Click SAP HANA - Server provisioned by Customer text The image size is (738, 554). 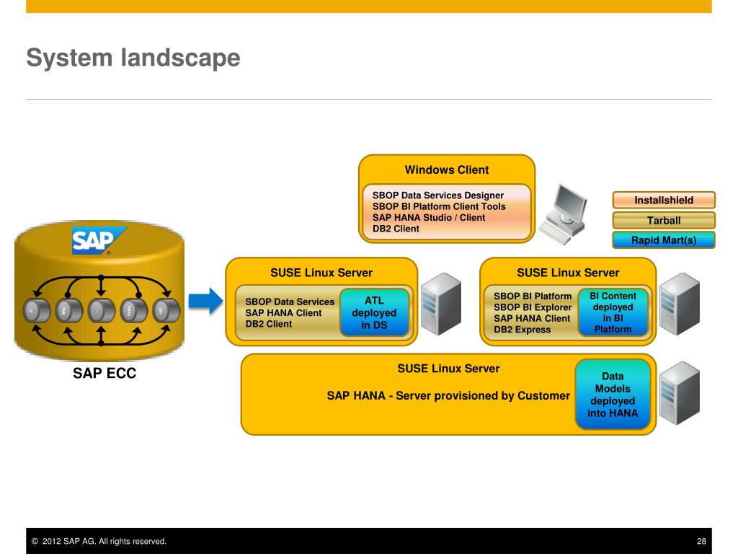tap(448, 396)
